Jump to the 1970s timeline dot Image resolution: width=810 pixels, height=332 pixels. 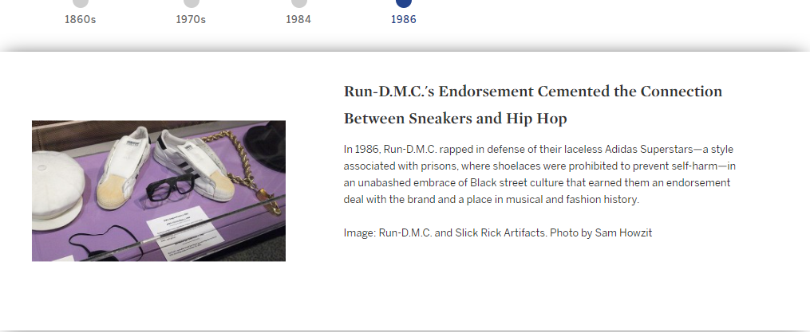click(x=191, y=2)
